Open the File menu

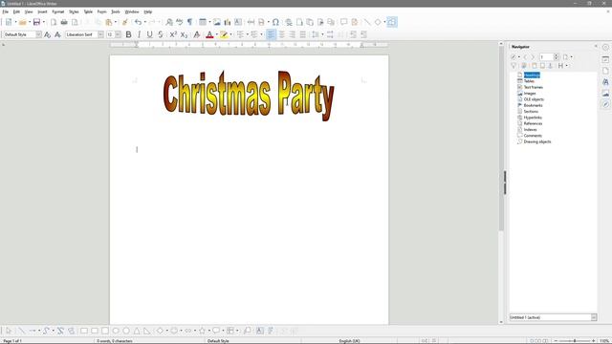coord(6,12)
